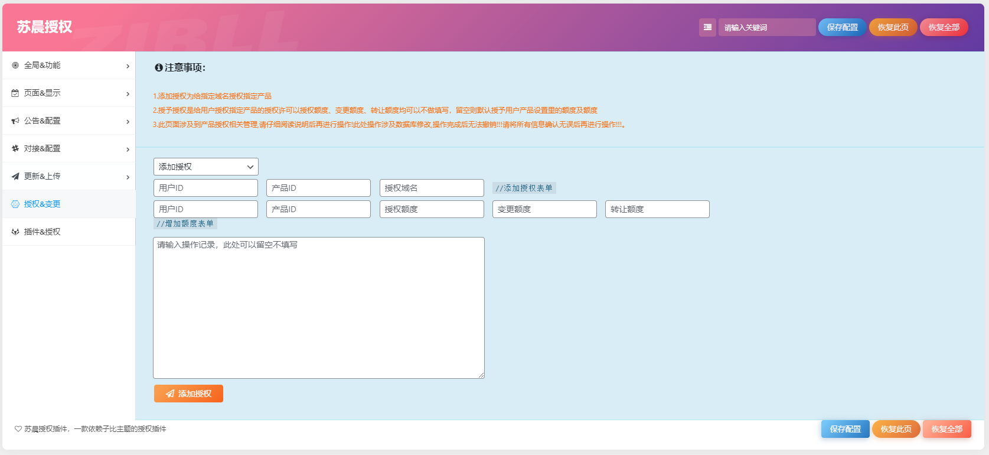
Task: Click the 对接&配置 gear icon
Action: [15, 148]
